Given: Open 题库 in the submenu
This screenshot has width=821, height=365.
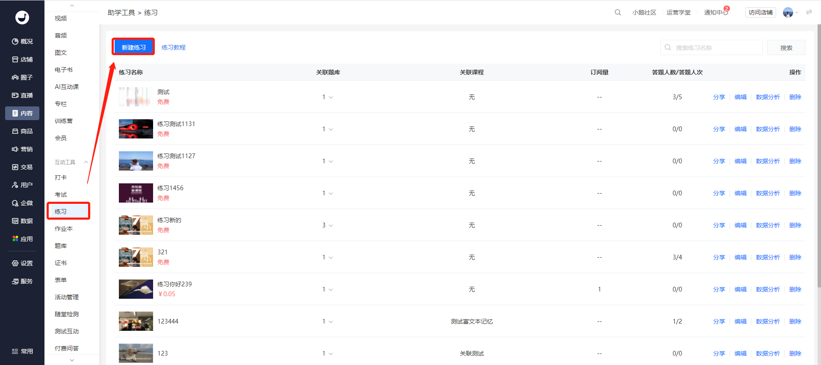Looking at the screenshot, I should tap(61, 246).
